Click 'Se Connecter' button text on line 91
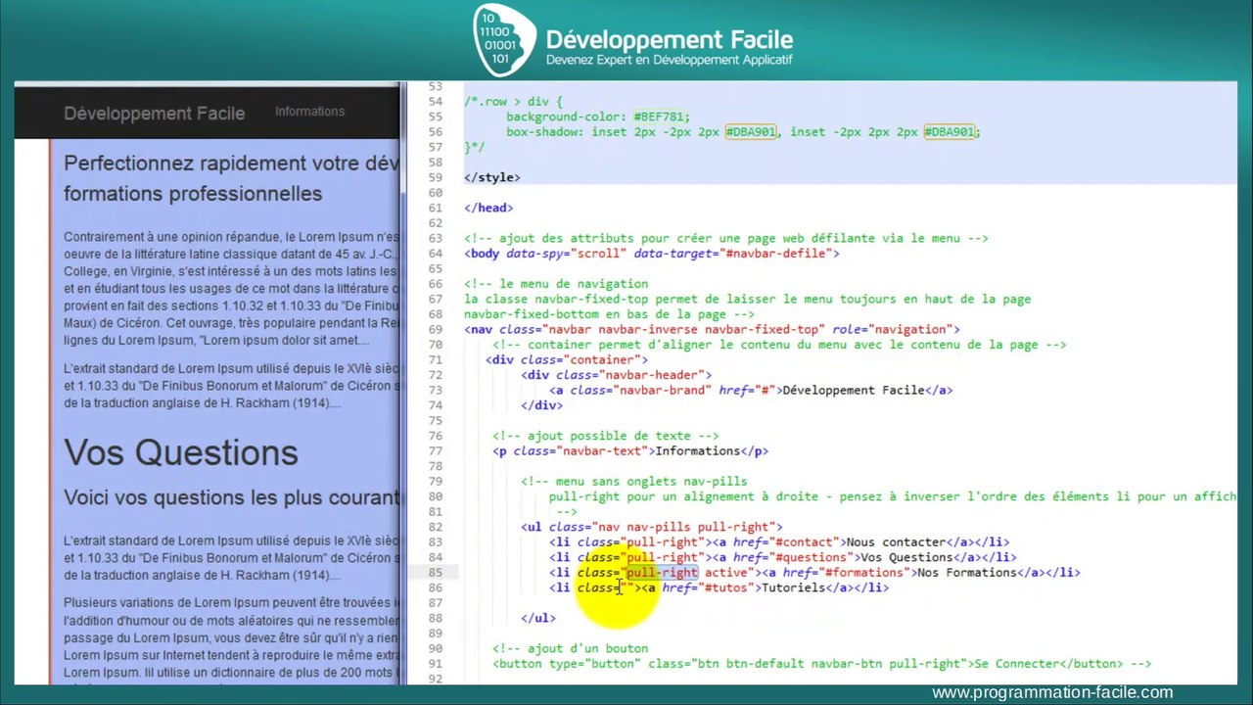1253x705 pixels. tap(1017, 663)
